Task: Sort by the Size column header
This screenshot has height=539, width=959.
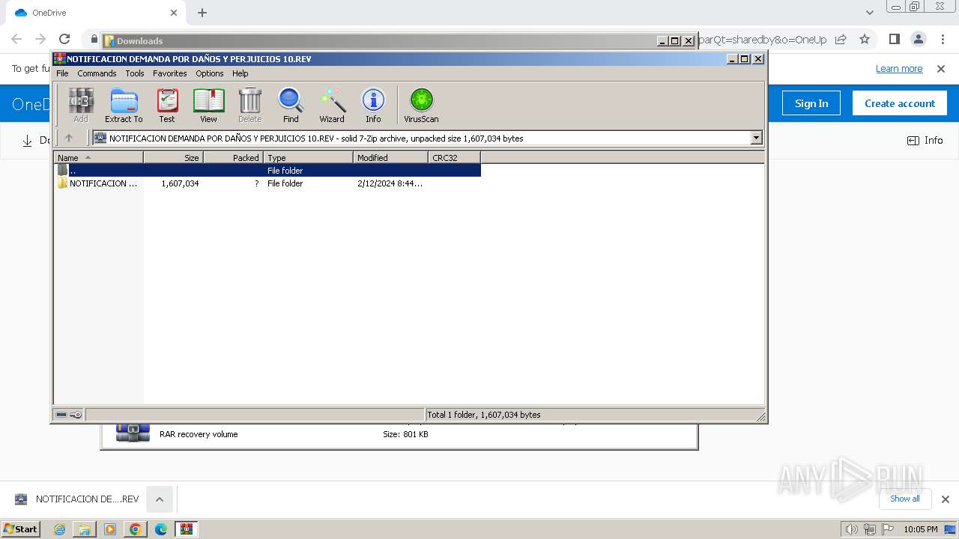Action: (174, 157)
